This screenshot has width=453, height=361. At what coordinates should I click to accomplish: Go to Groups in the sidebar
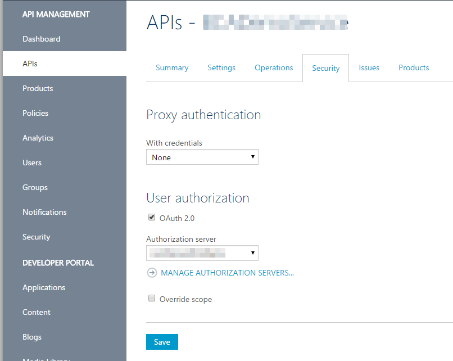click(35, 187)
